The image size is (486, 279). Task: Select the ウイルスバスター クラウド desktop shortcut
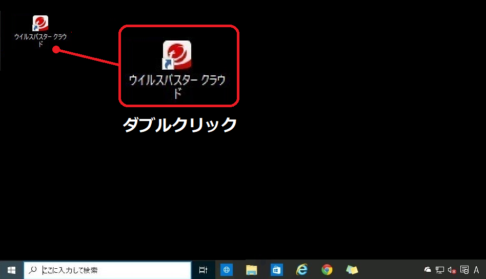(x=40, y=31)
